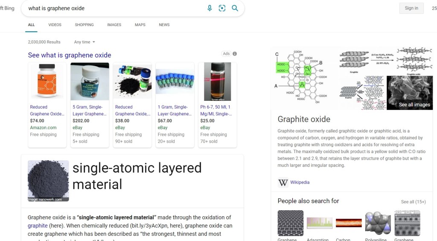Switch to the Videos tab
The height and width of the screenshot is (241, 437).
pos(55,25)
